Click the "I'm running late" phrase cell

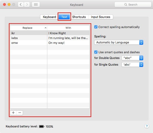pos(68,38)
